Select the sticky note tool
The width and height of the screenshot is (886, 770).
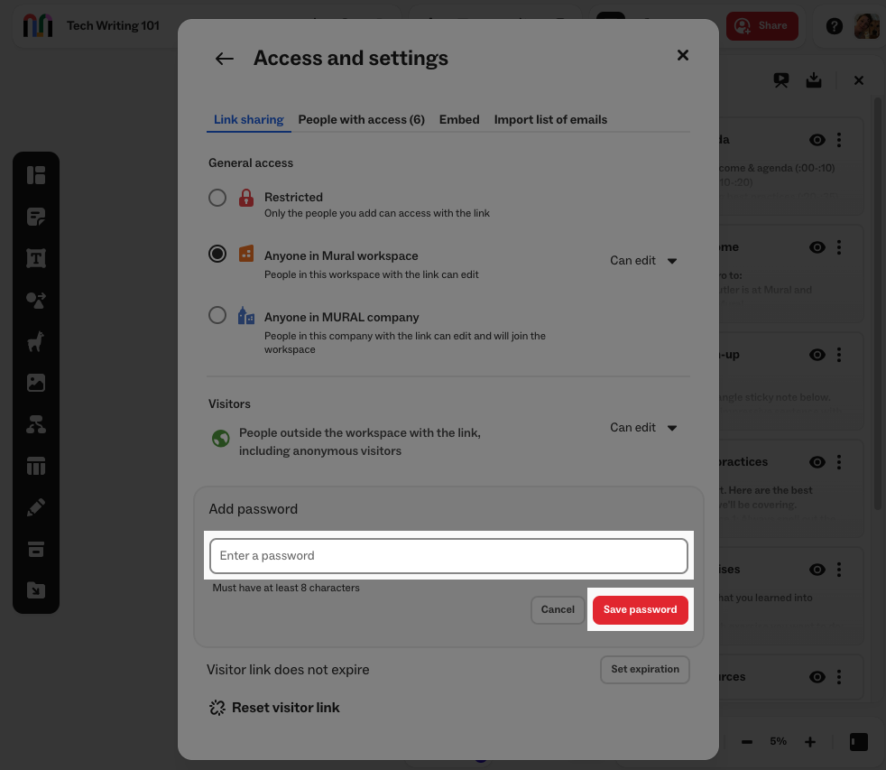point(36,216)
